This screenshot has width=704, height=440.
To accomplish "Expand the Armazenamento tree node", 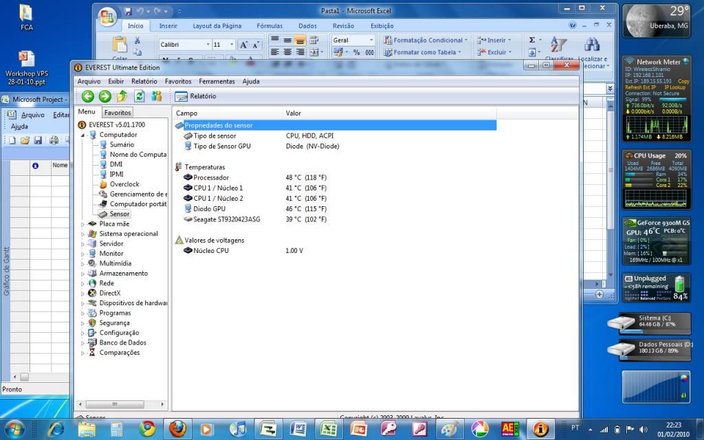I will click(x=82, y=274).
